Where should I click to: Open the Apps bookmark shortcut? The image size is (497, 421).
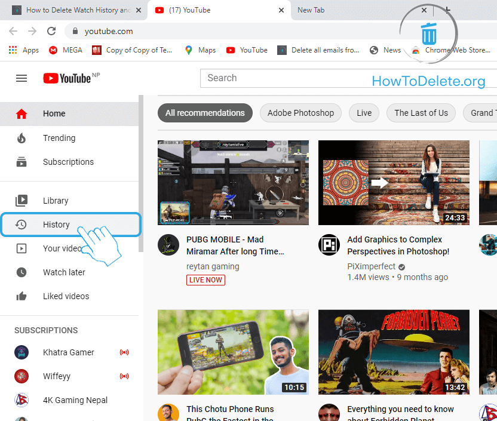point(24,50)
